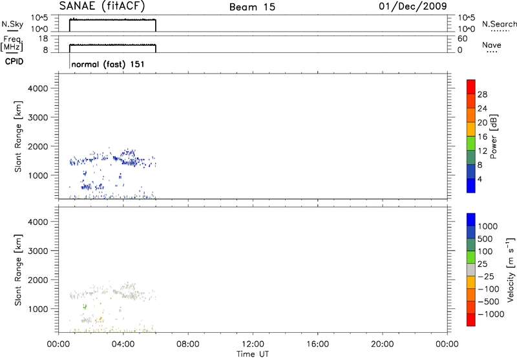Click the Time UT axis title
Image resolution: width=517 pixels, height=358 pixels.
pyautogui.click(x=253, y=354)
